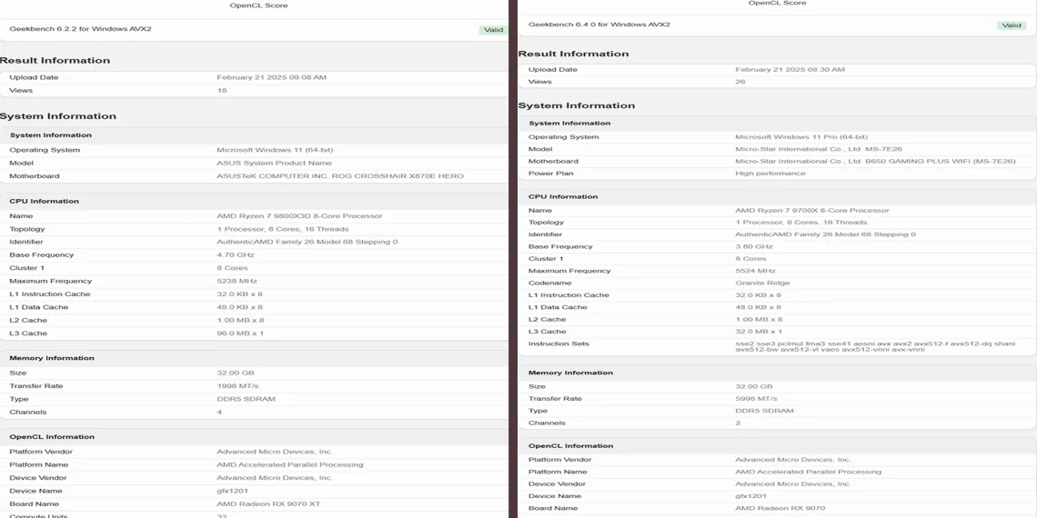Click the "Codename" row label
This screenshot has width=1037, height=518.
tap(548, 283)
